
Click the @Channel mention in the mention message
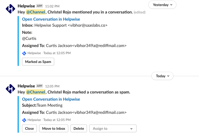(36, 12)
